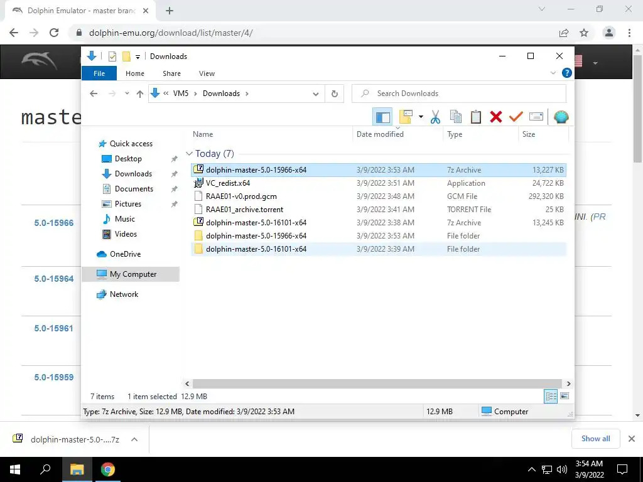
Task: Bookmark this page with star icon
Action: [x=584, y=33]
